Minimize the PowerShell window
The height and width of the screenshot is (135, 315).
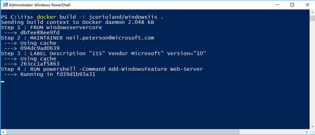pos(278,5)
